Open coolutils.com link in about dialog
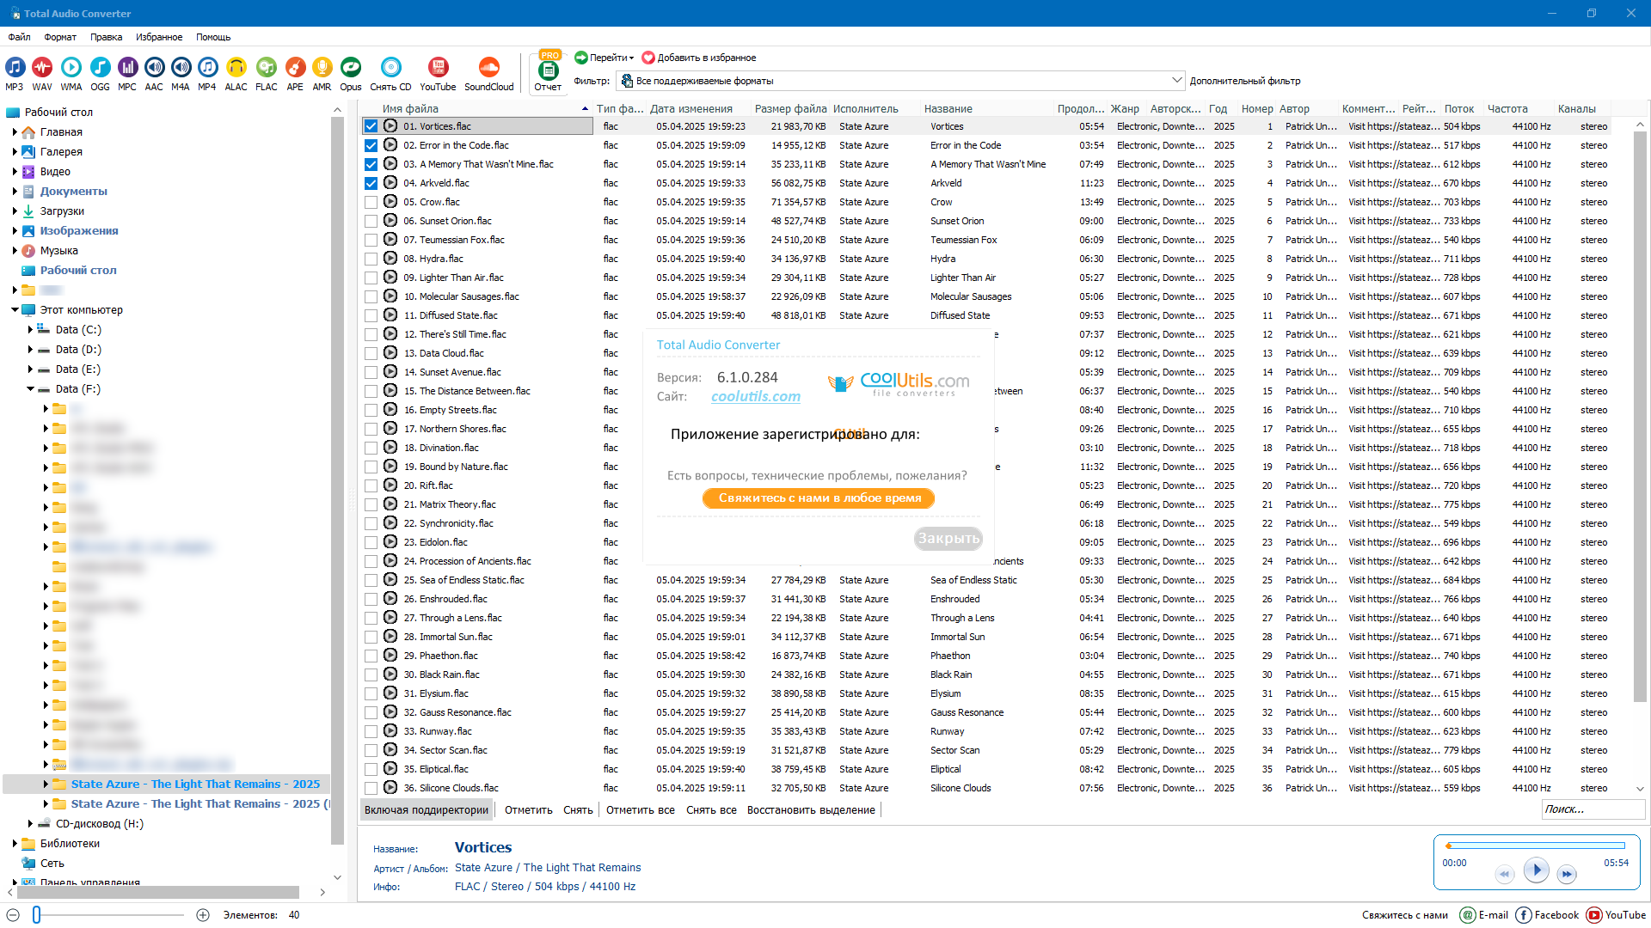Screen dimensions: 1651x928 (756, 396)
